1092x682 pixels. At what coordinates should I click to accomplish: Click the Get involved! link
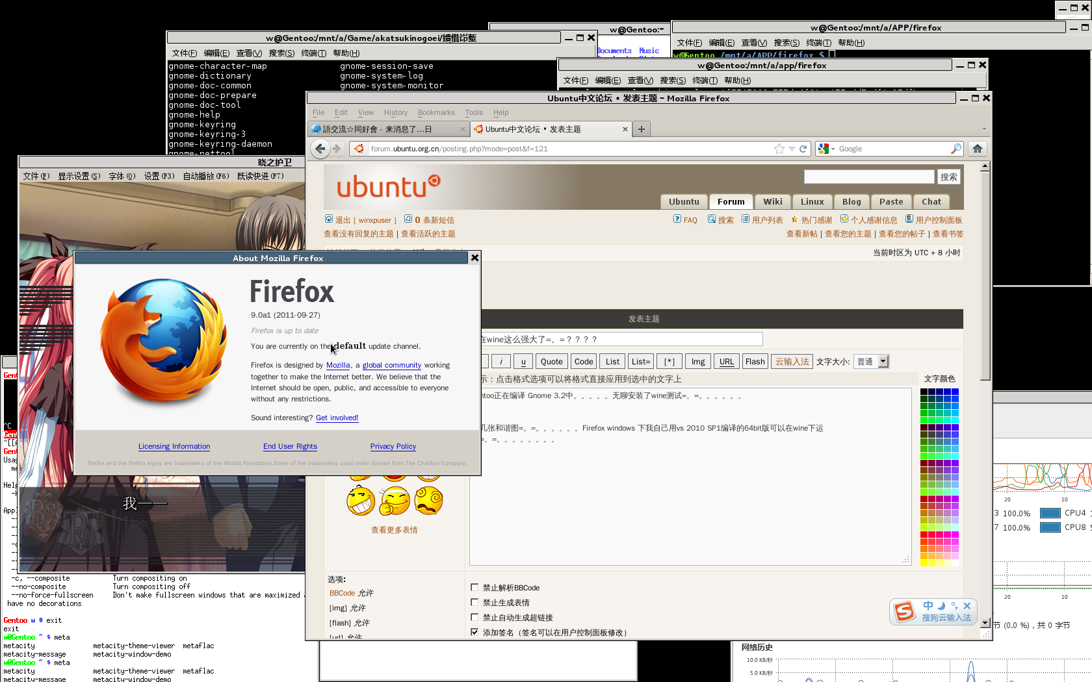(337, 418)
